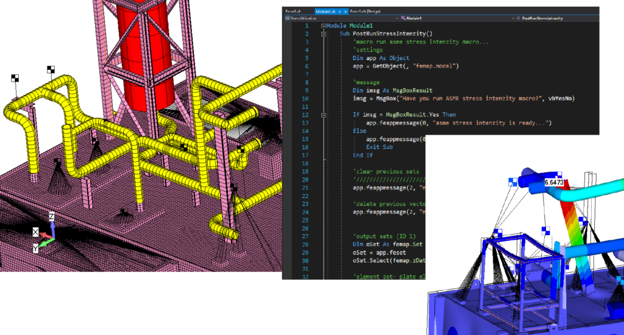
Task: Click the Module1 icon in navigation bar
Action: point(403,18)
